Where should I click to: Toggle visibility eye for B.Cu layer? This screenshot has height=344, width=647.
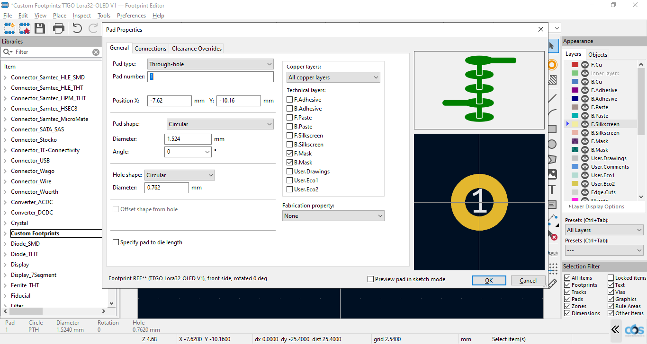point(585,82)
